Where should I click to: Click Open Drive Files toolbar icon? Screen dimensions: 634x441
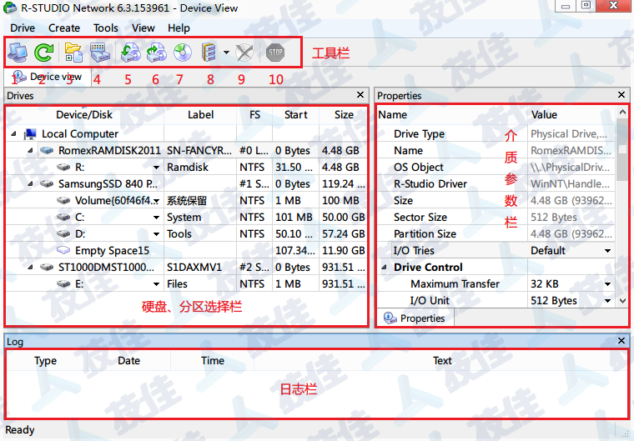73,53
